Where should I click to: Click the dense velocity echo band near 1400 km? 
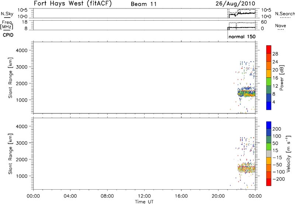coord(246,168)
